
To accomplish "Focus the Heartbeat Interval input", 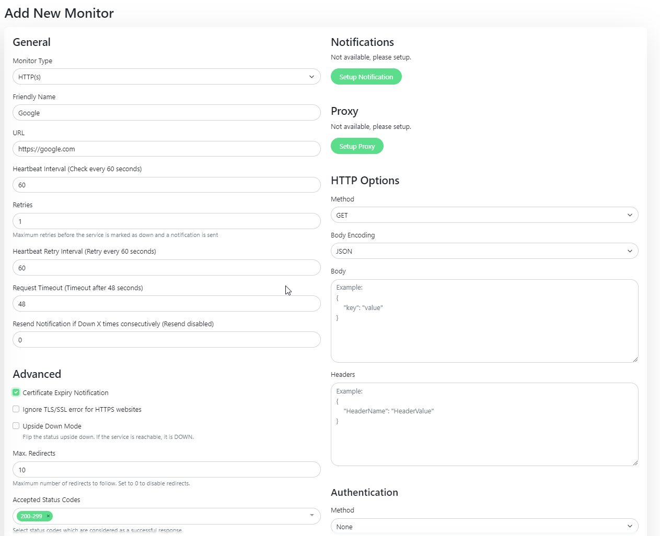I will pos(166,185).
